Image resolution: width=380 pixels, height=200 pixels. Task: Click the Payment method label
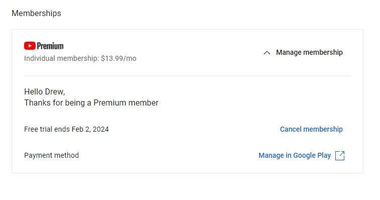click(51, 155)
